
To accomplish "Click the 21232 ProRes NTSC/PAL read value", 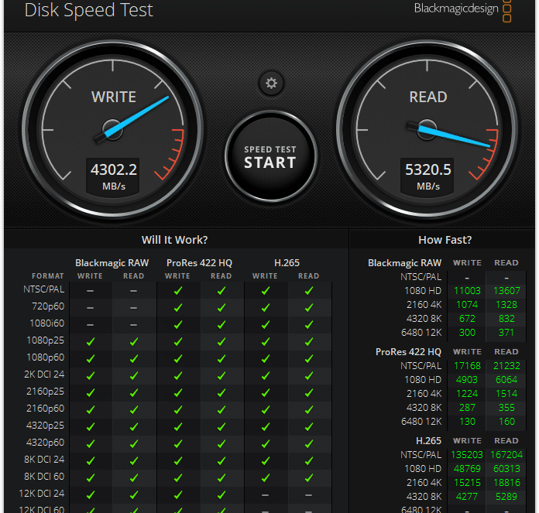I will [x=506, y=366].
